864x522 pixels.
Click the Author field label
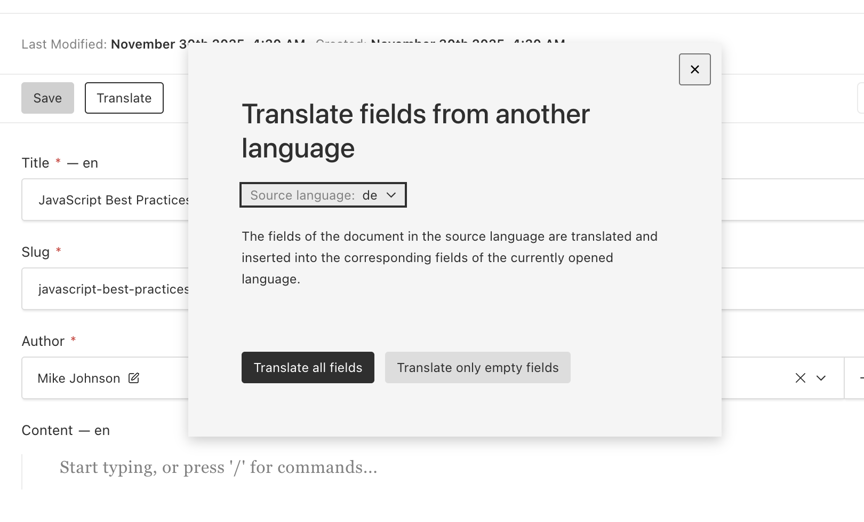(43, 342)
